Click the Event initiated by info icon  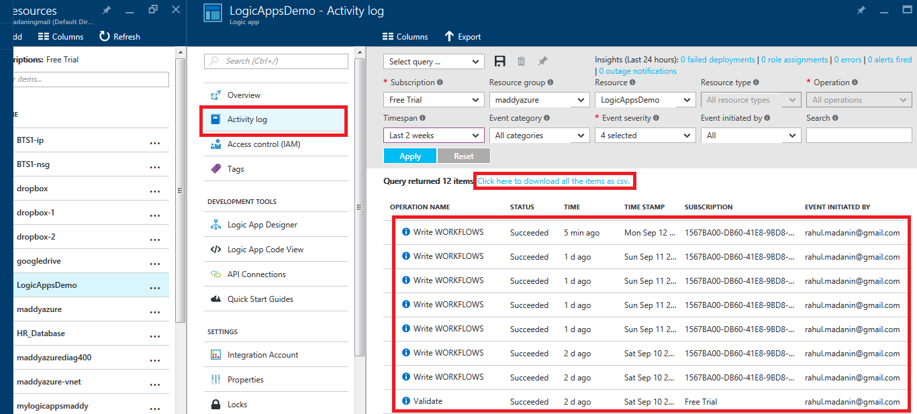(767, 118)
